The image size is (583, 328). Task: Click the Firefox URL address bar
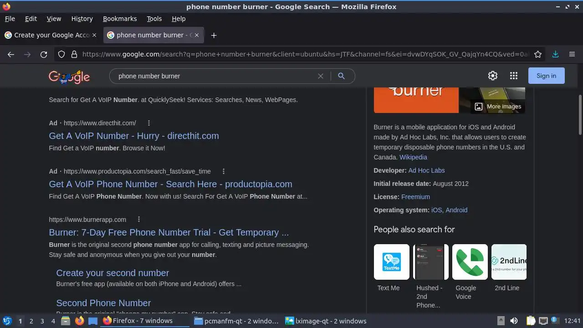(x=305, y=54)
